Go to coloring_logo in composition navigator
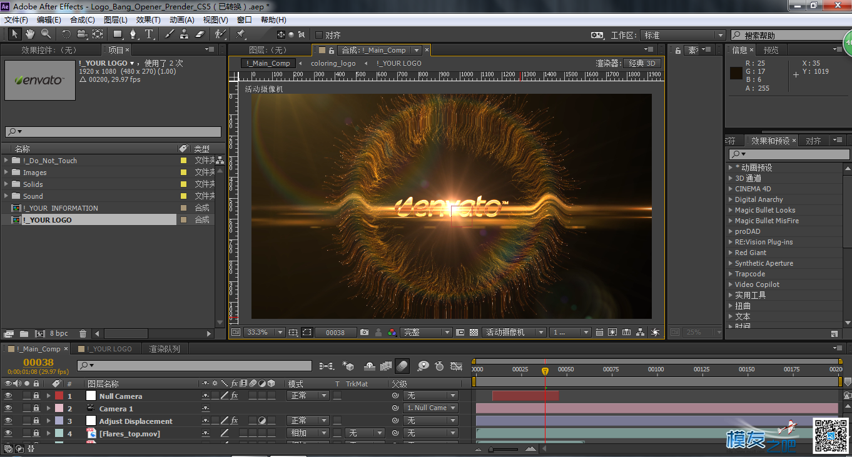The image size is (852, 457). [333, 63]
